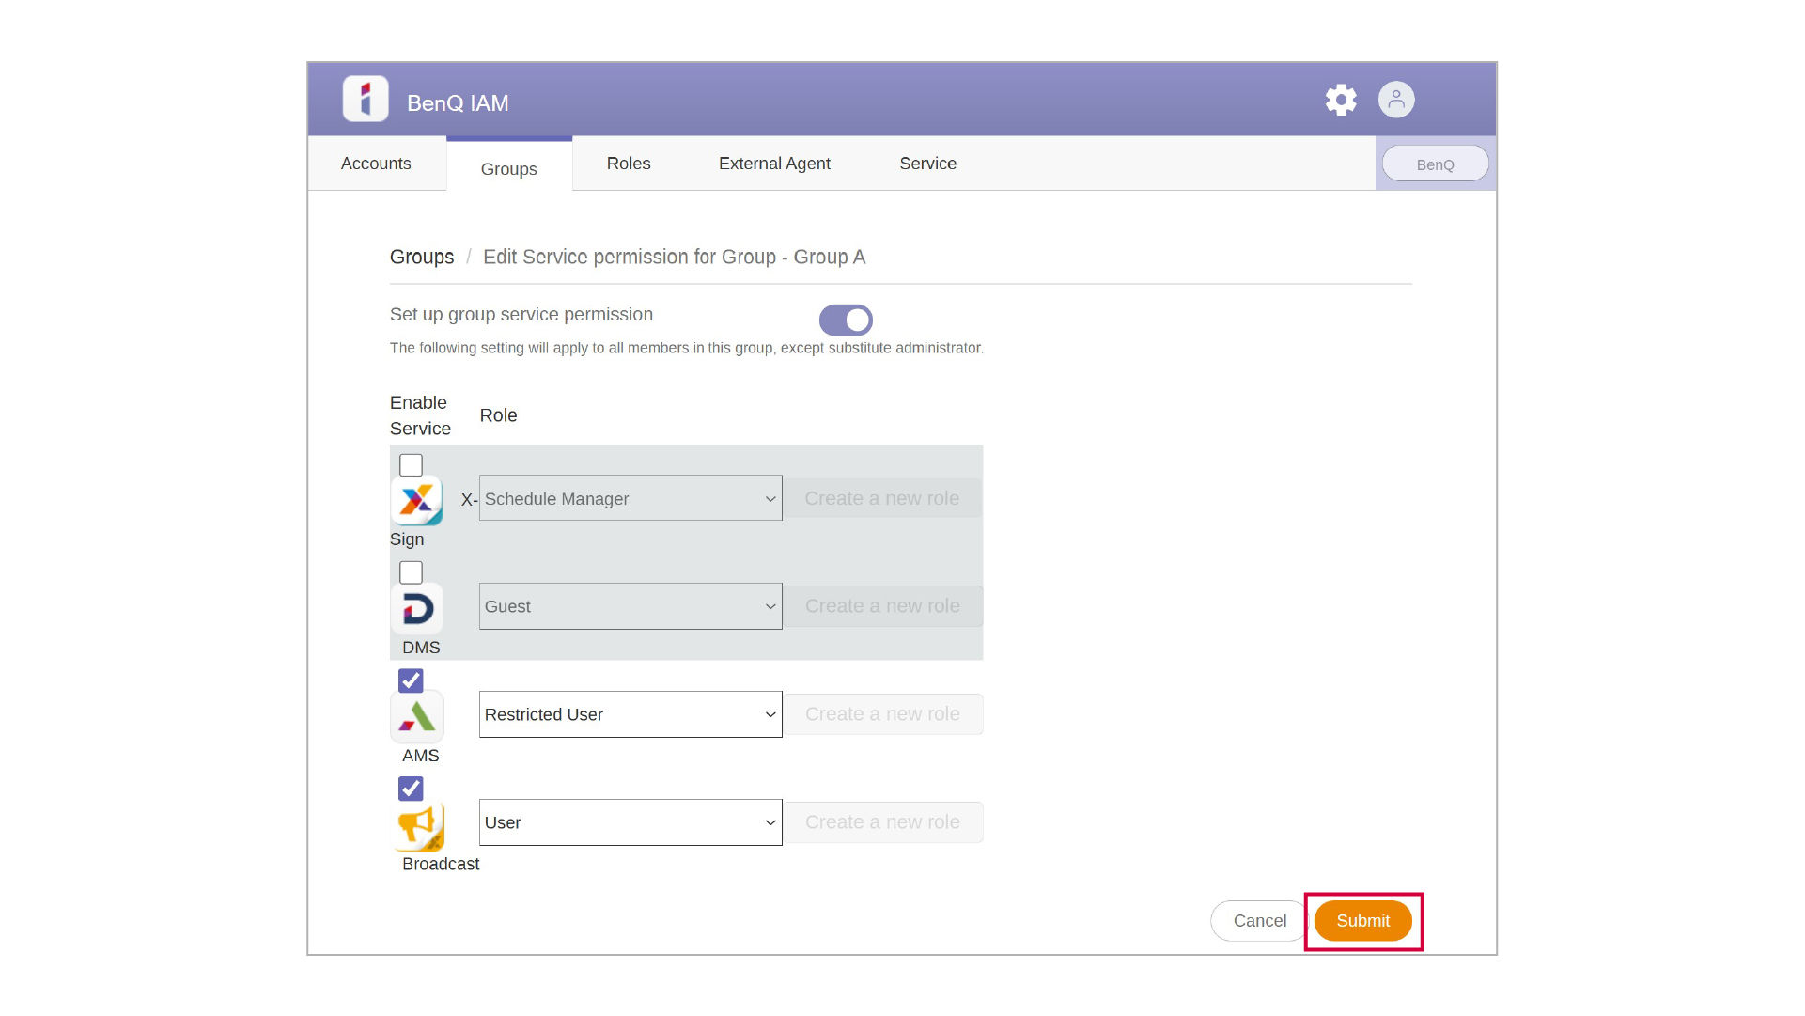This screenshot has height=1016, width=1805.
Task: Expand the Broadcast User role dropdown
Action: (630, 823)
